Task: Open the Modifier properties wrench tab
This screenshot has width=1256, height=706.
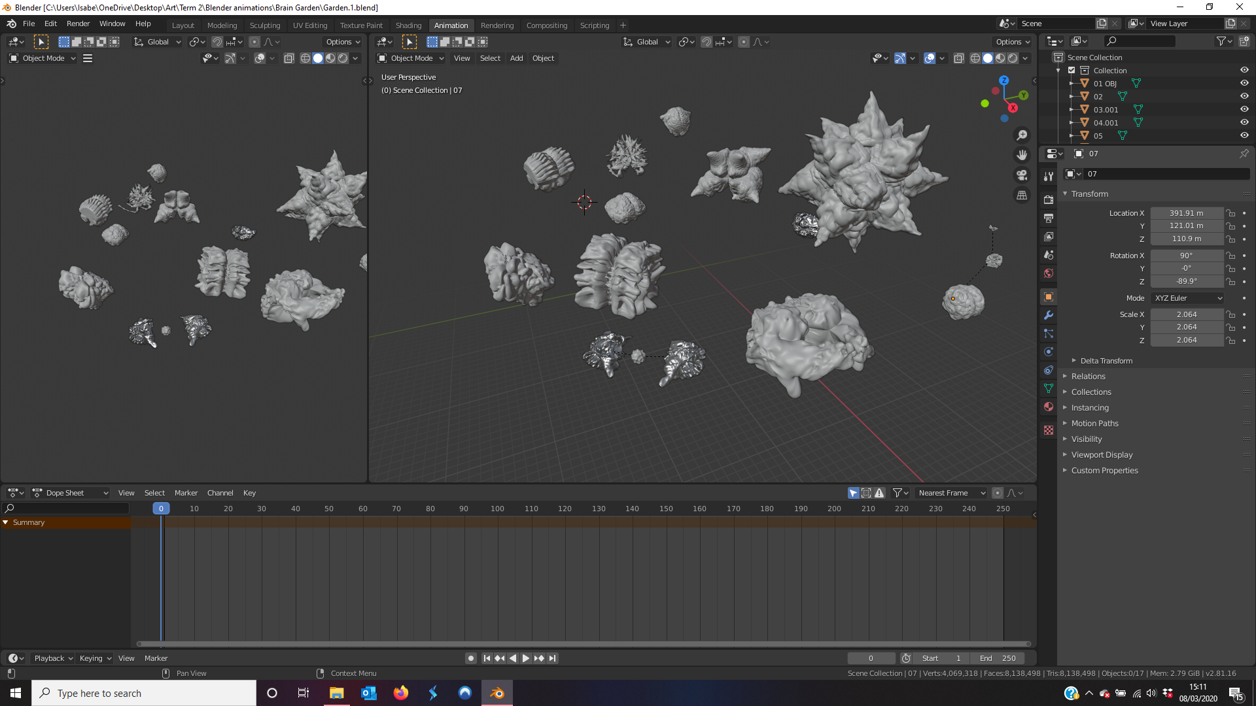Action: [x=1049, y=315]
